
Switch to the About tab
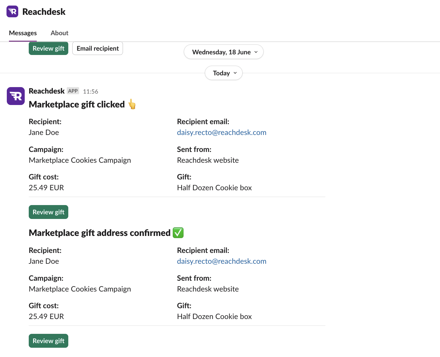click(59, 33)
